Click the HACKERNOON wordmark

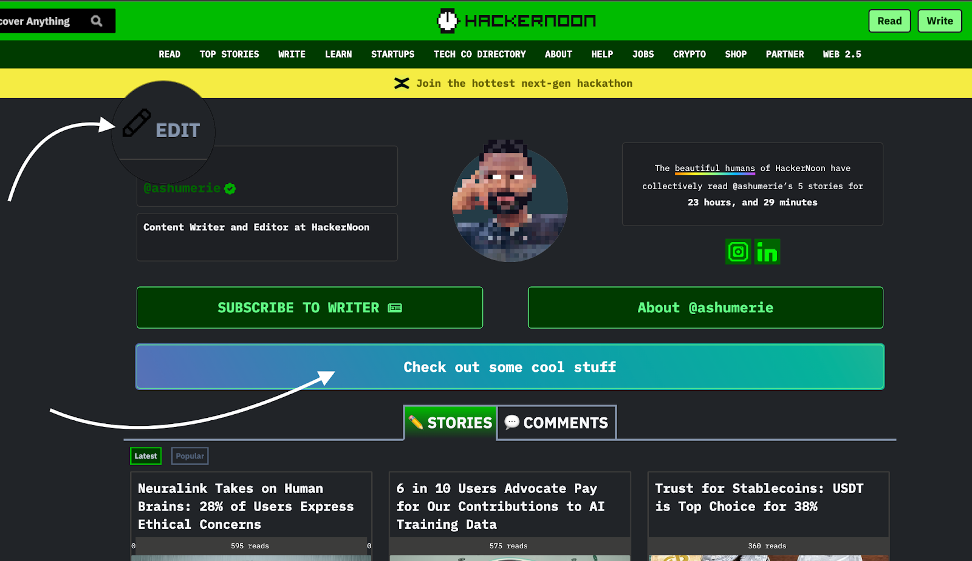(530, 21)
